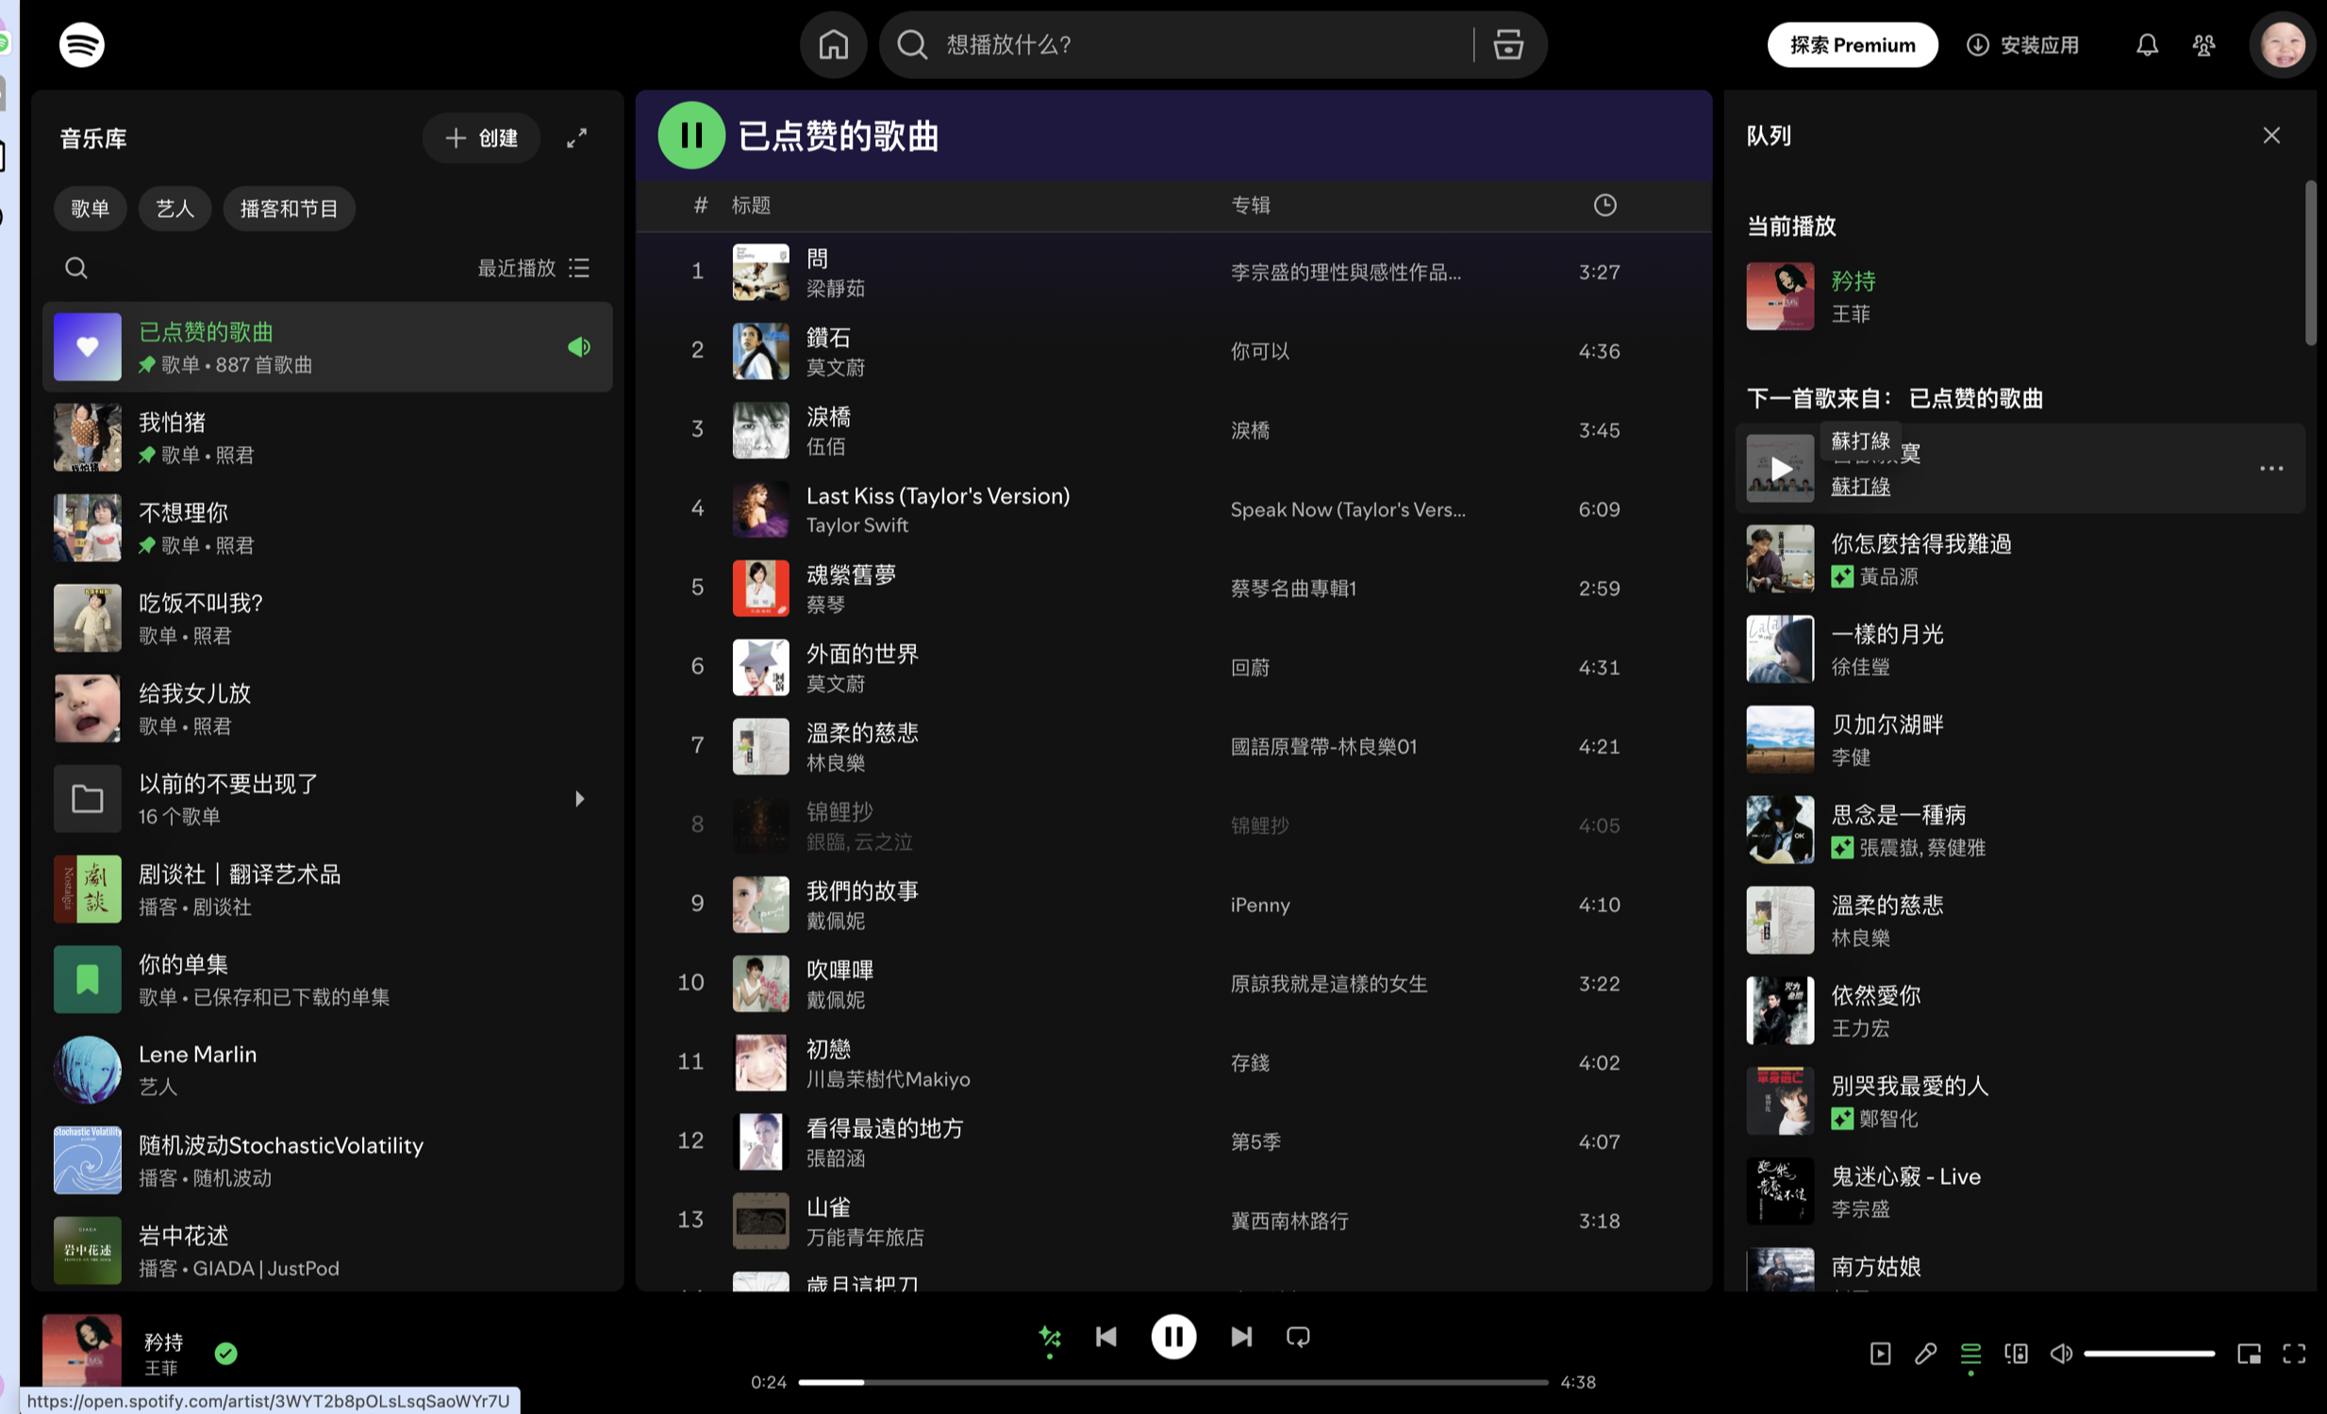Open the miniplayer icon
The image size is (2327, 1414).
(2249, 1354)
